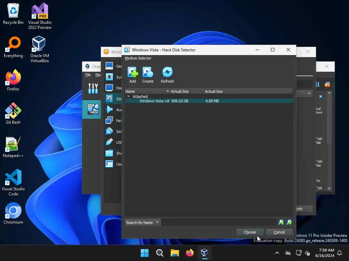Select Display icon in Settings sidebar
Viewport: 349px width, 261px height.
coord(109,88)
